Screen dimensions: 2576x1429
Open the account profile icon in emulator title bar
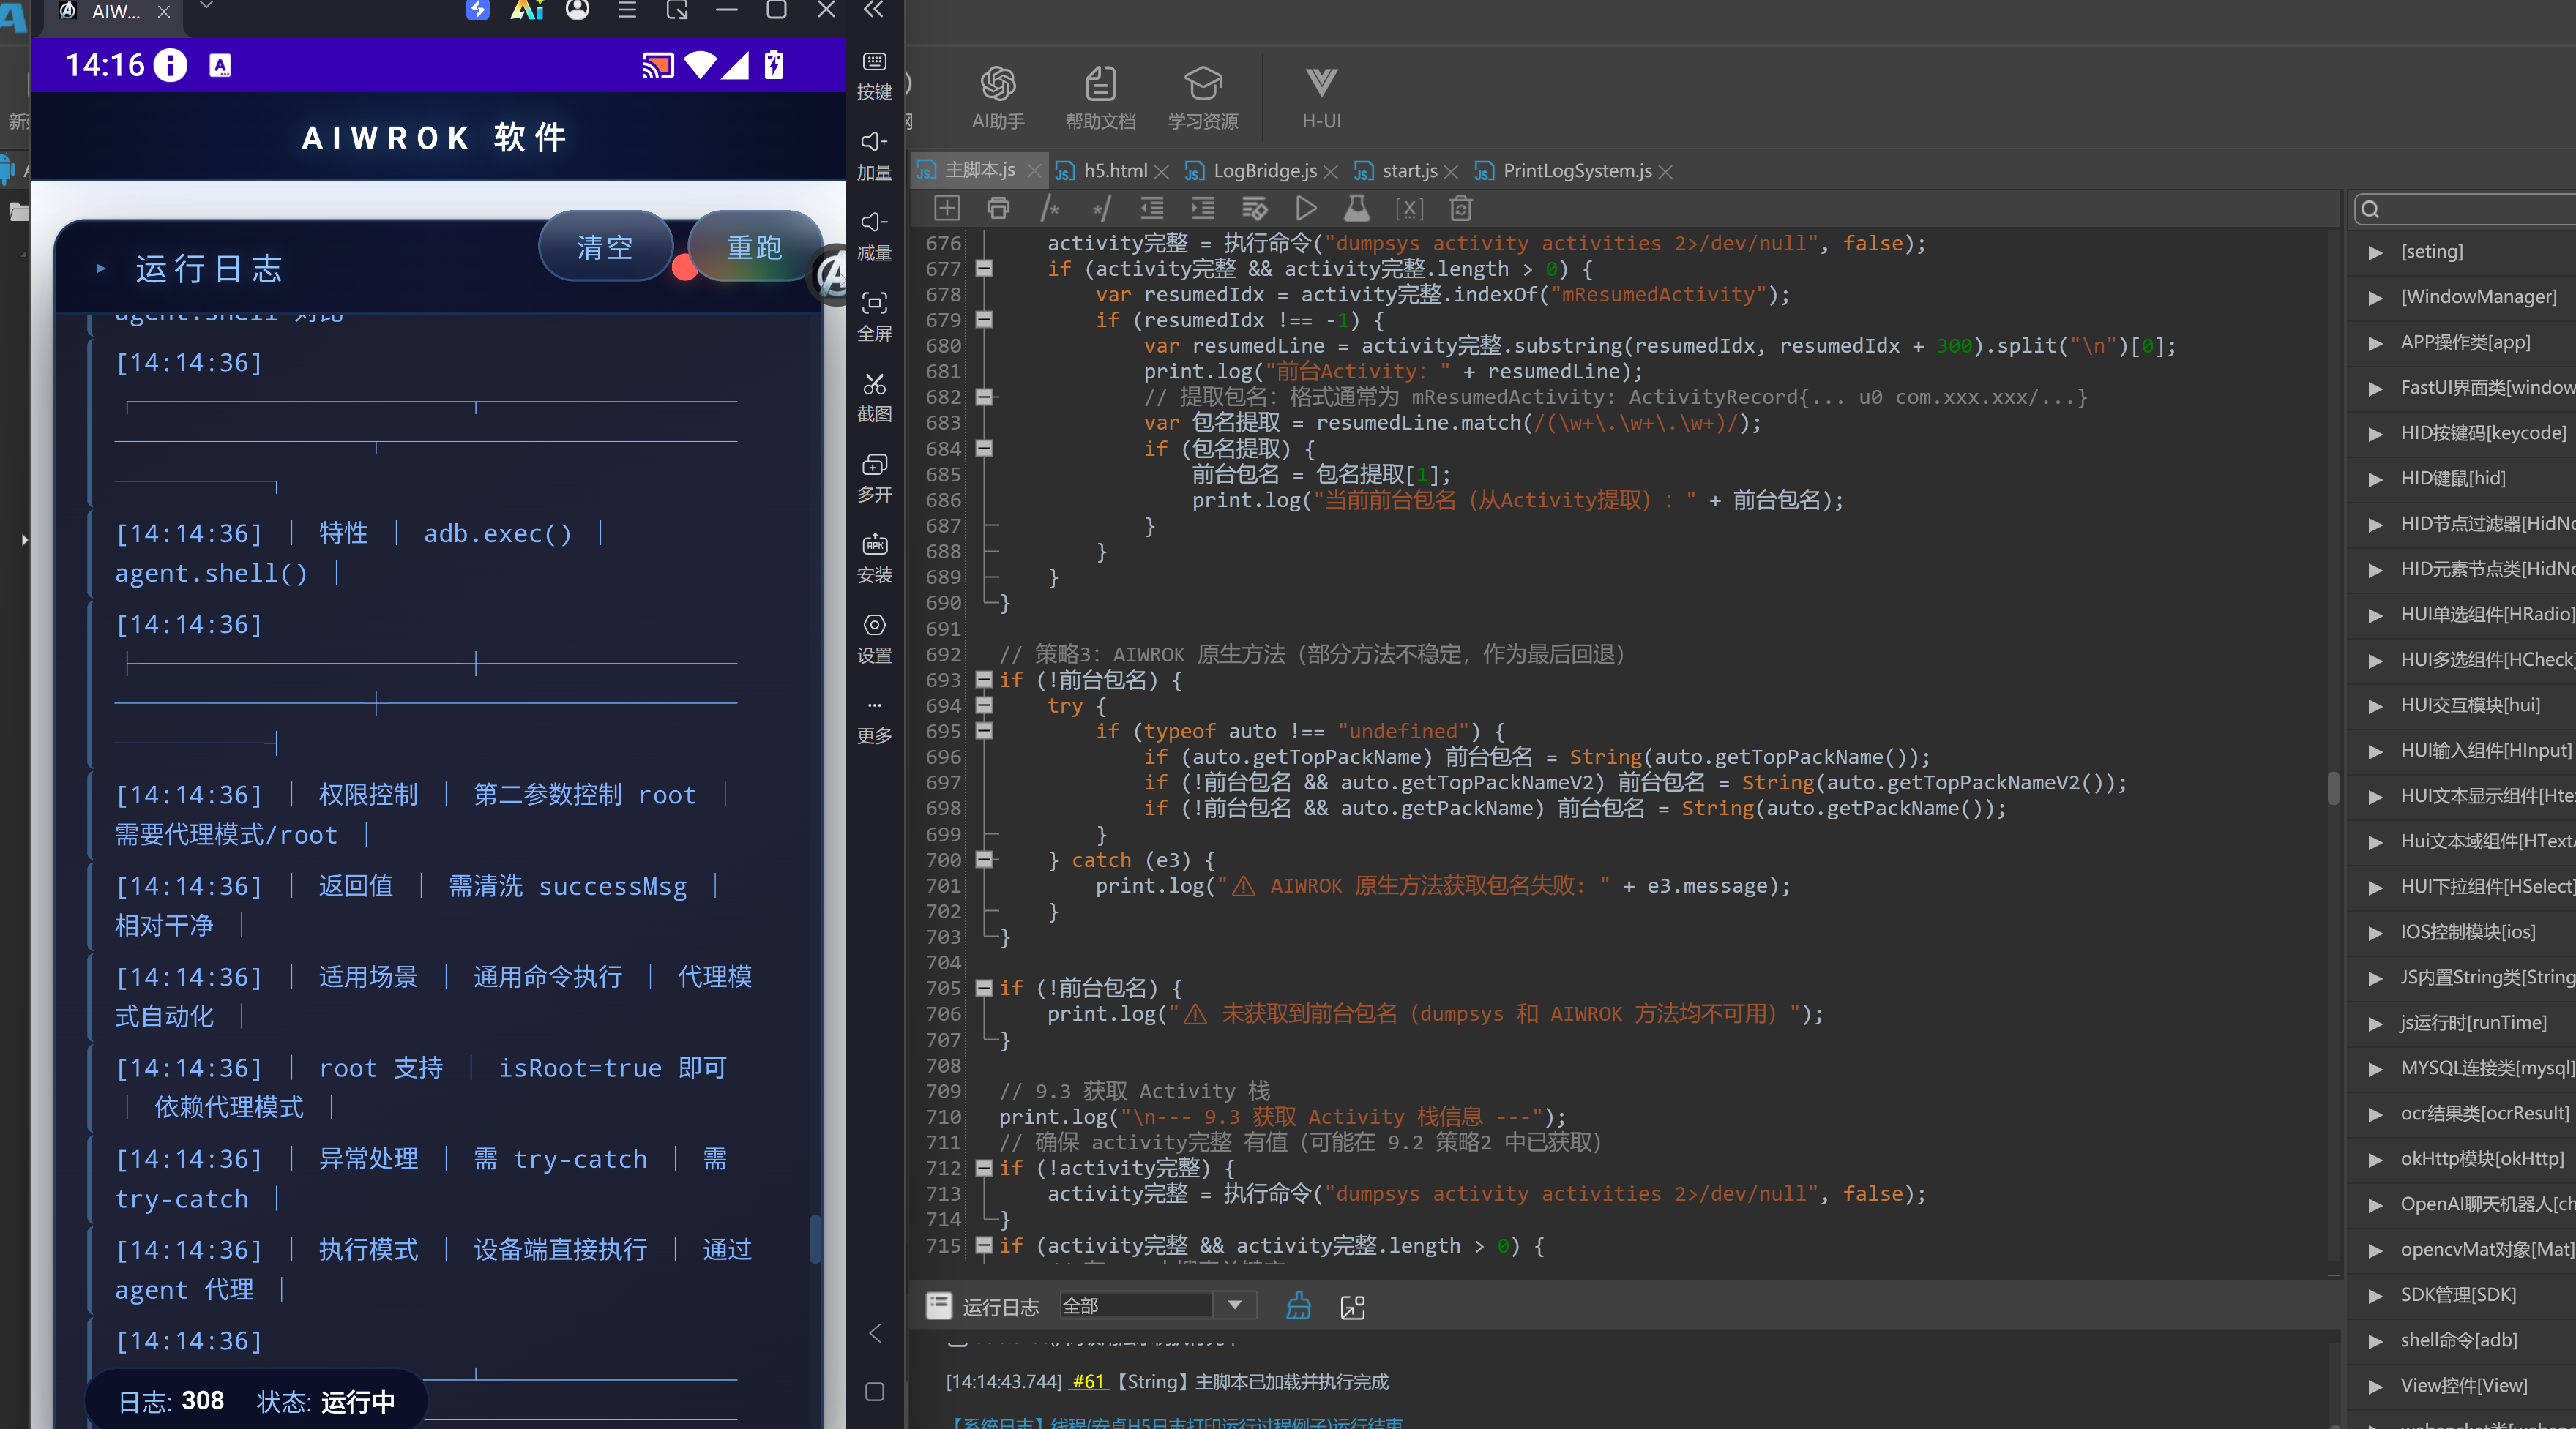[577, 10]
